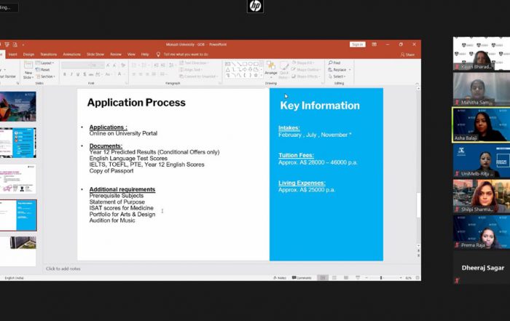
Task: Open the Layout dropdown
Action: [44, 63]
